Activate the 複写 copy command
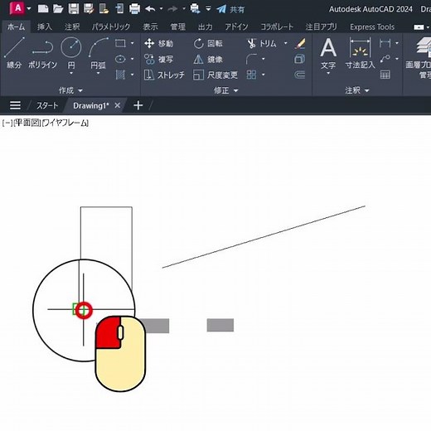This screenshot has width=431, height=431. [x=159, y=59]
